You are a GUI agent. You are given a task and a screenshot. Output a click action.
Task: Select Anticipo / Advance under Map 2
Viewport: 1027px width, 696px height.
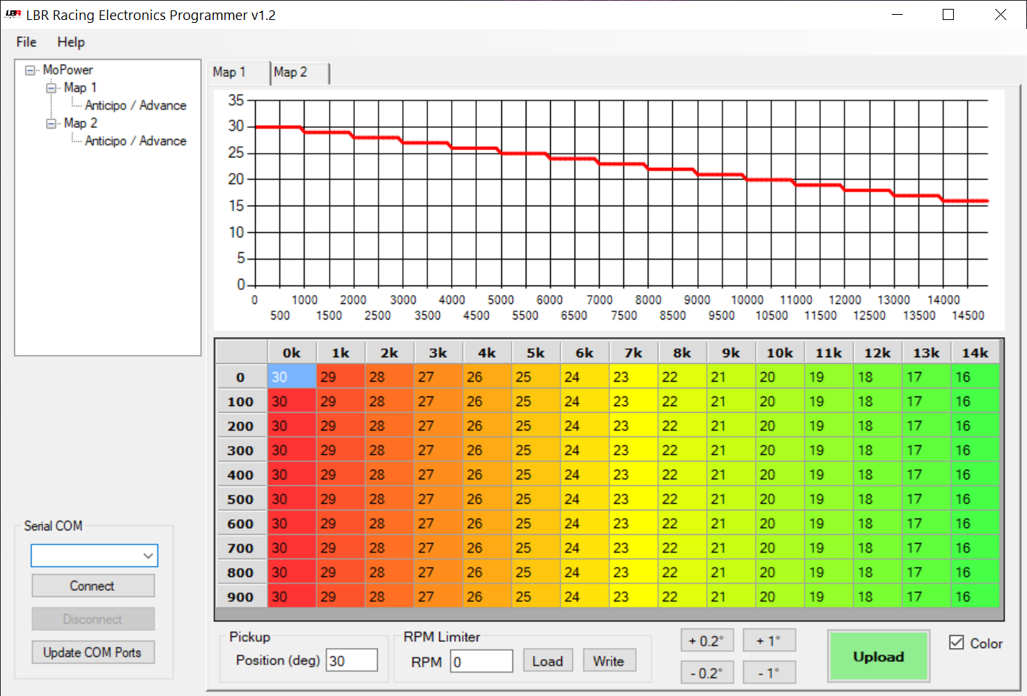pyautogui.click(x=135, y=141)
